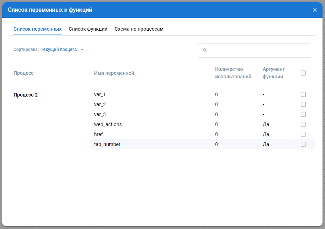
Task: Select the web_actions row checkbox
Action: point(303,124)
